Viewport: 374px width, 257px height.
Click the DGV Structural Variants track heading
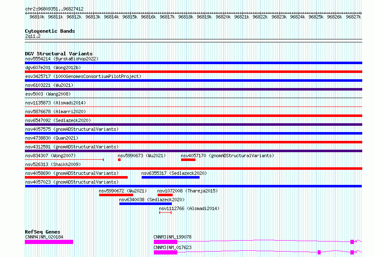click(59, 54)
